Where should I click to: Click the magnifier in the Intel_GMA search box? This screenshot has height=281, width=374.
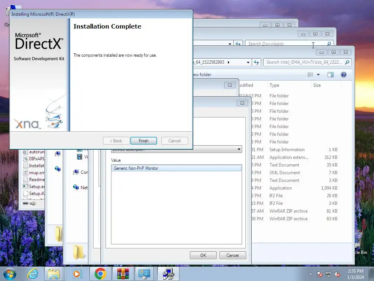pyautogui.click(x=347, y=62)
